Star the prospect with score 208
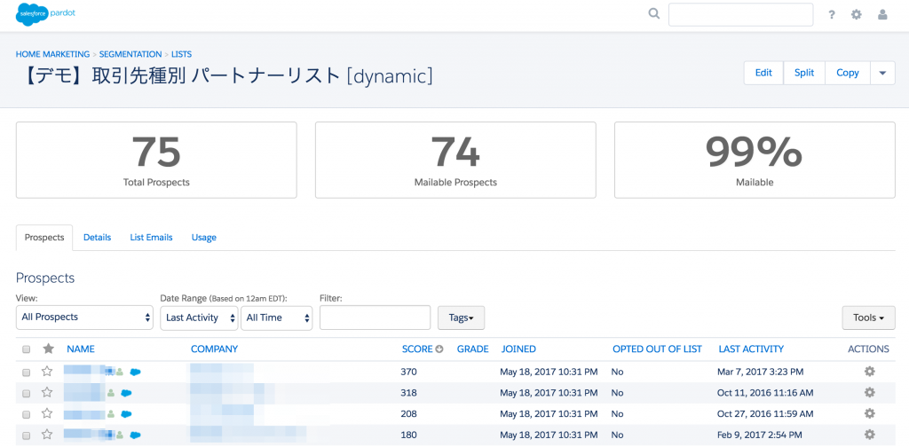 point(47,413)
